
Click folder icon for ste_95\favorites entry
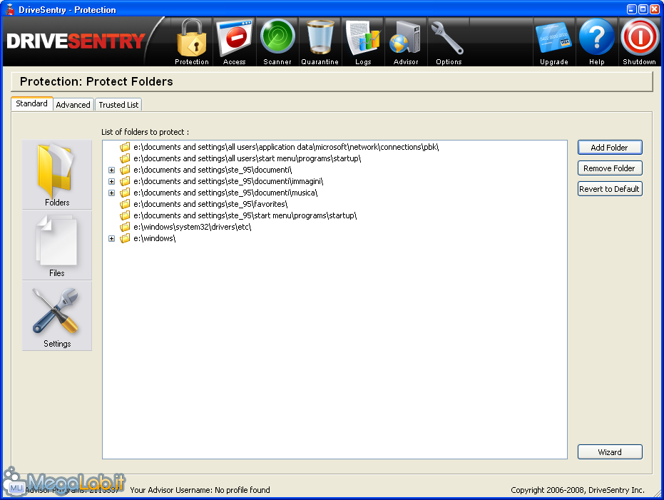pyautogui.click(x=125, y=204)
